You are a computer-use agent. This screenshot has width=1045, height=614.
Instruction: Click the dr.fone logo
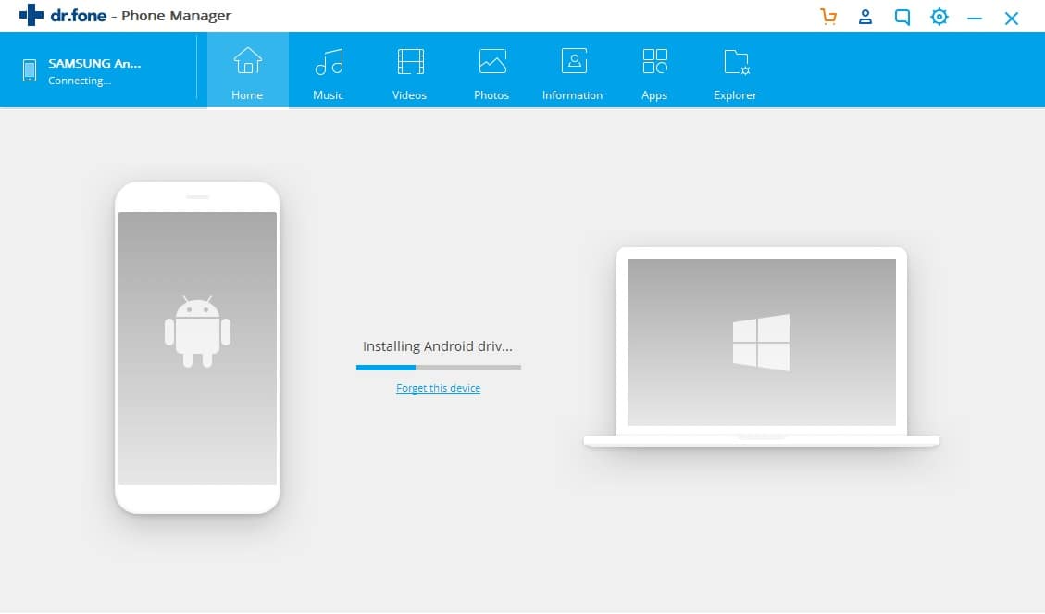coord(63,15)
